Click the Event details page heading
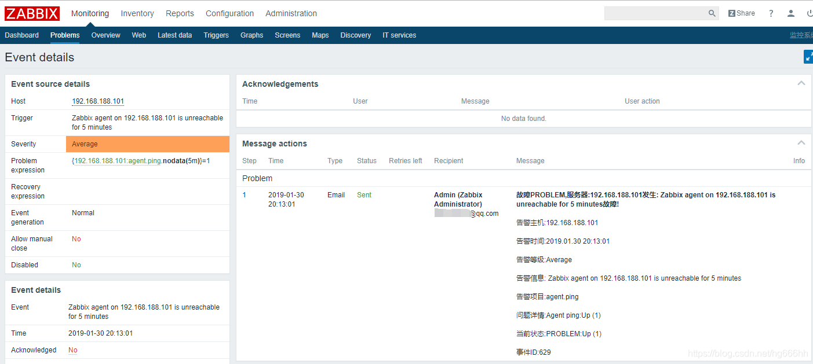The image size is (813, 364). click(x=39, y=57)
